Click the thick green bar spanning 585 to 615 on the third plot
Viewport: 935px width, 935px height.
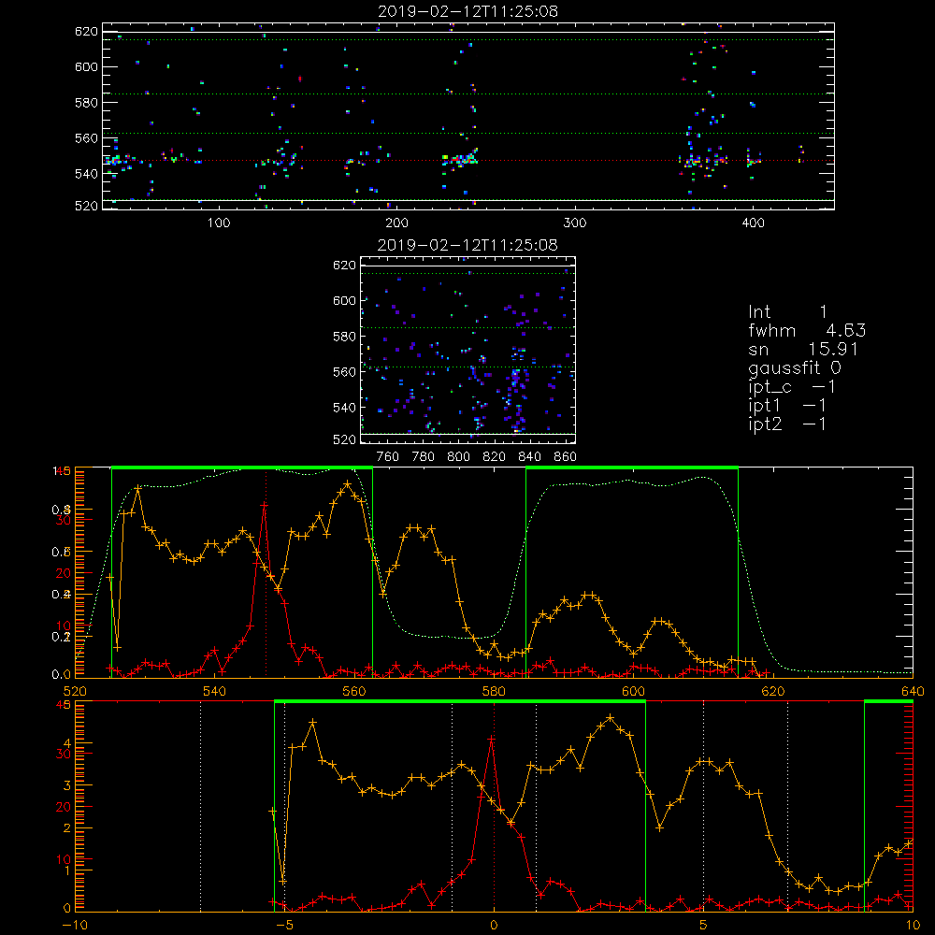632,468
